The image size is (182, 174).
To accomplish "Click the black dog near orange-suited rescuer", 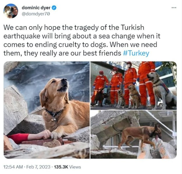I will click(x=100, y=97).
